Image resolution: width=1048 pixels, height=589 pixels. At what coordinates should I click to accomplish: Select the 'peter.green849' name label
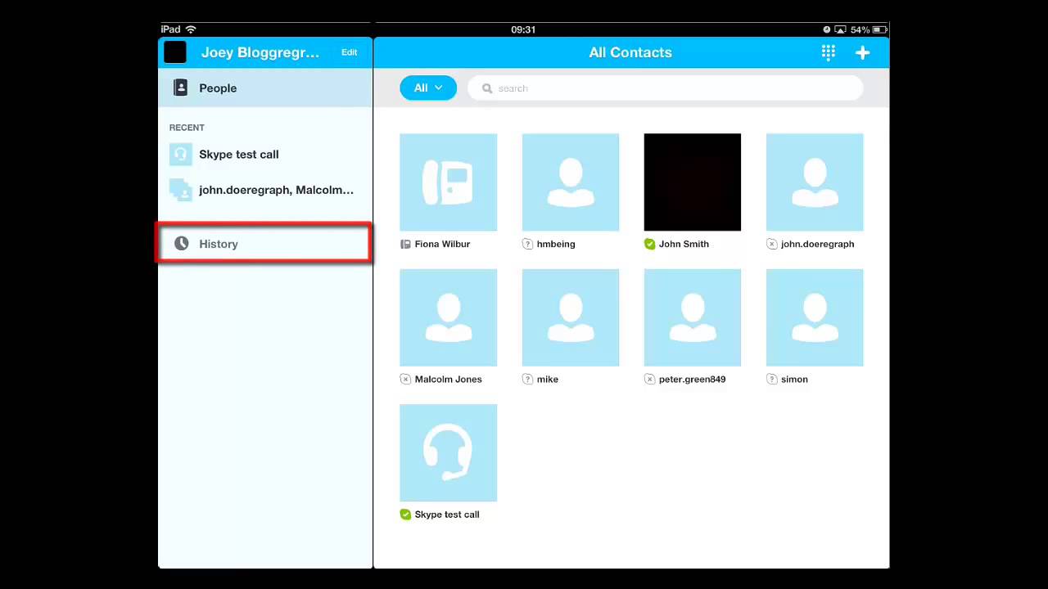(x=692, y=379)
